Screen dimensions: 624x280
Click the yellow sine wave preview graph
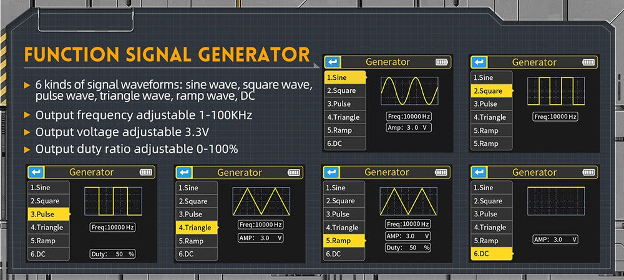coord(408,91)
